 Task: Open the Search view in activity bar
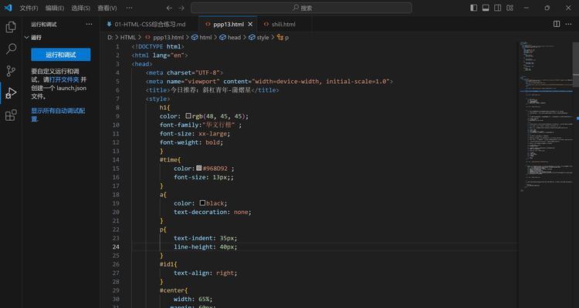(12, 49)
